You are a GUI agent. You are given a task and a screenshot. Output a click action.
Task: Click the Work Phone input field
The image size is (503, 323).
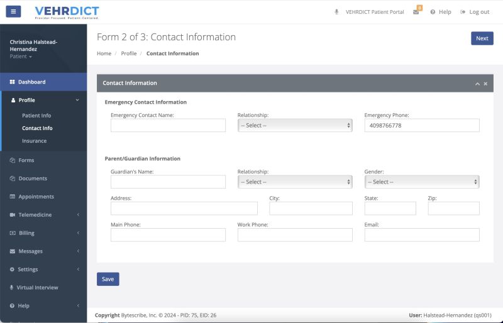295,235
